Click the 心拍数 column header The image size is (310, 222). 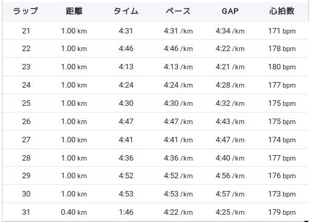point(282,11)
